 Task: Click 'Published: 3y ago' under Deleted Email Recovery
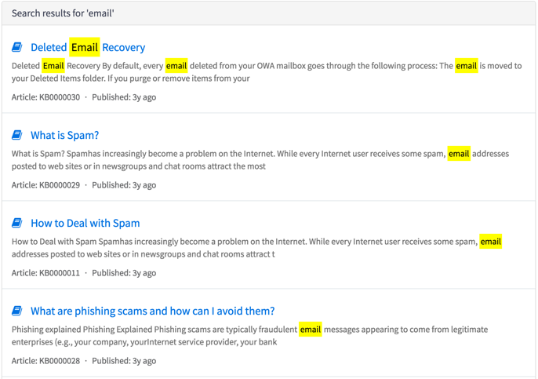pos(124,97)
